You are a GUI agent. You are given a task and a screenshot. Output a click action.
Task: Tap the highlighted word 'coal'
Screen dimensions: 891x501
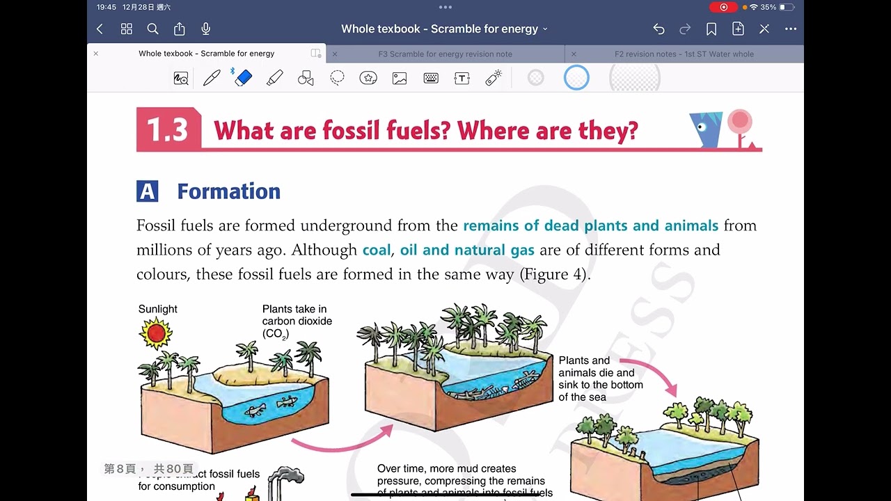pos(377,250)
